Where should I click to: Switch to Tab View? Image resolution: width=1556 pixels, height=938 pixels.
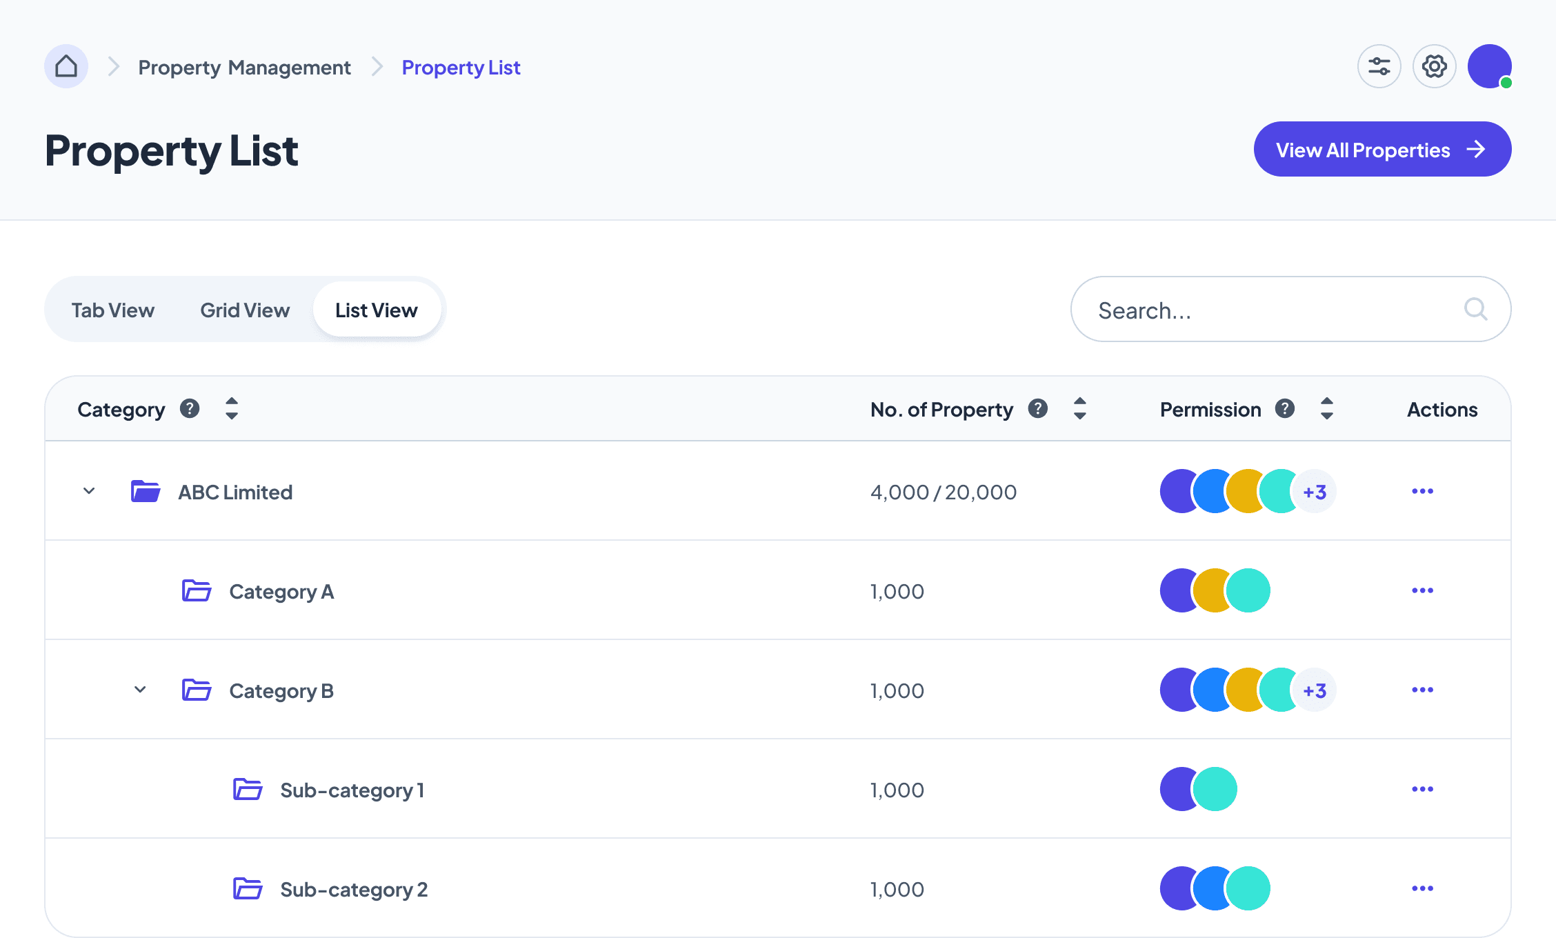pos(113,310)
